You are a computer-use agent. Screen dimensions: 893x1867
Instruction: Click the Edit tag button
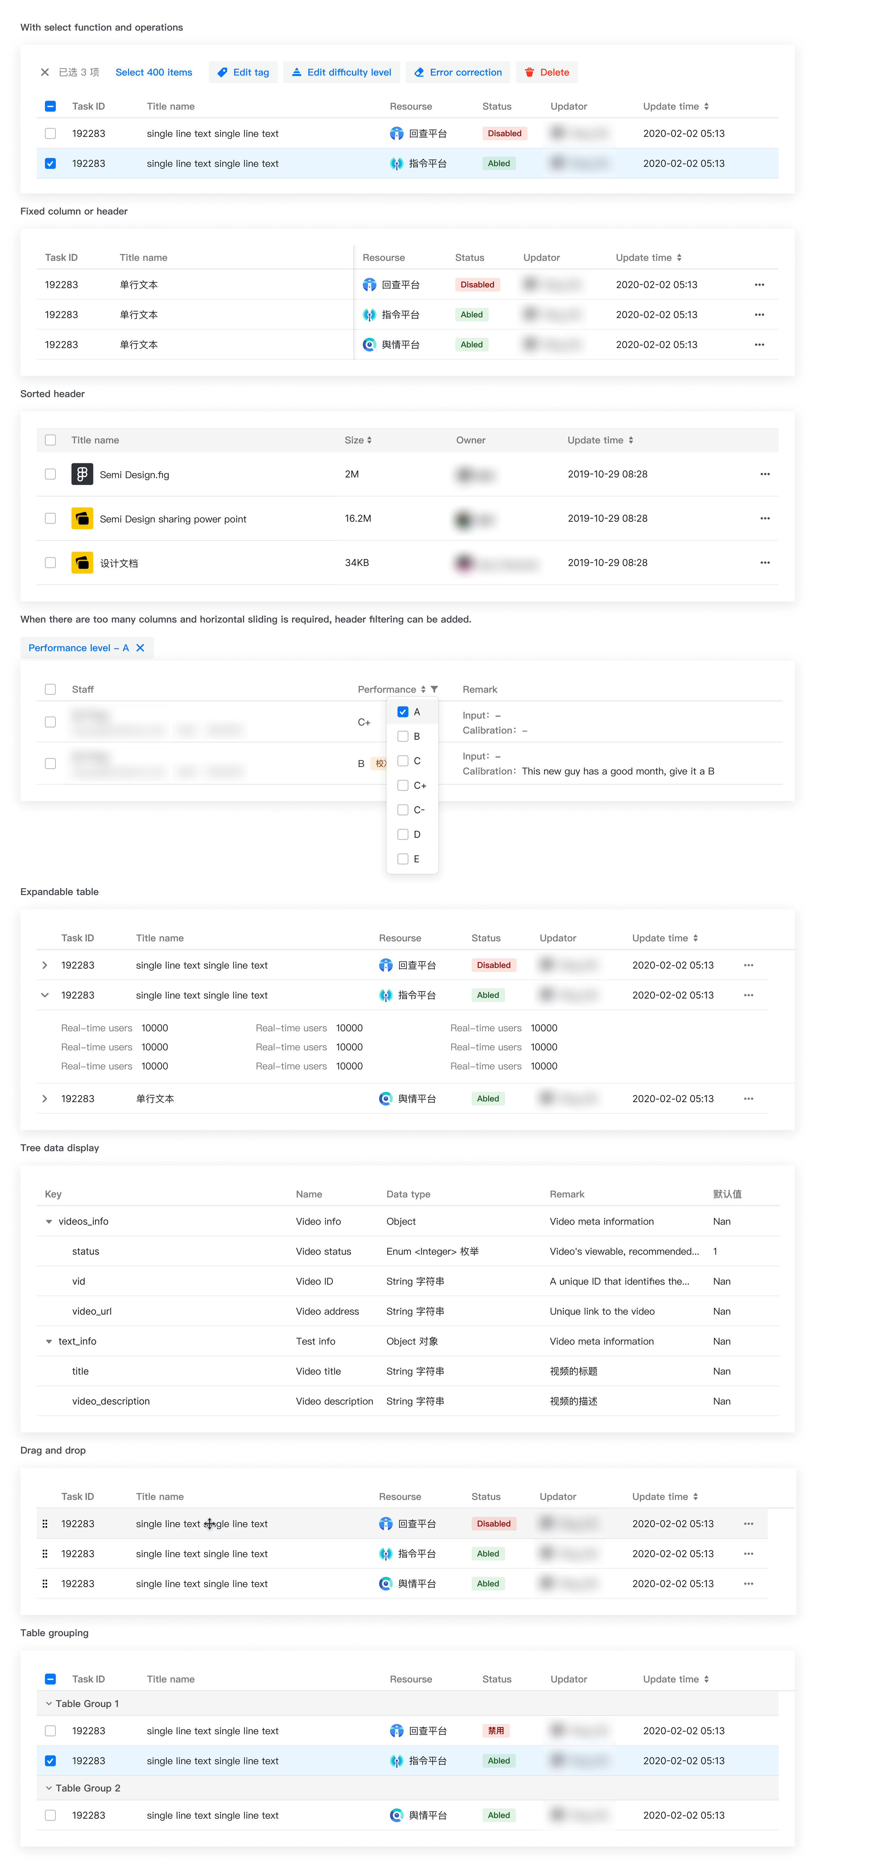tap(243, 73)
